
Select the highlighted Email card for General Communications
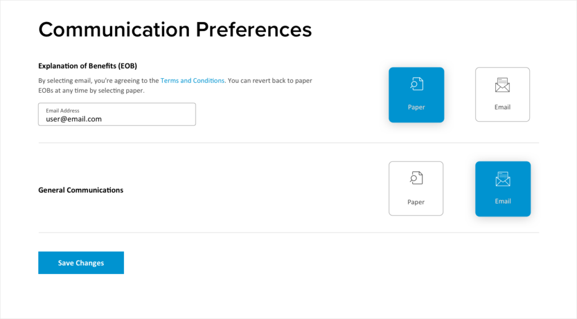[x=503, y=188]
